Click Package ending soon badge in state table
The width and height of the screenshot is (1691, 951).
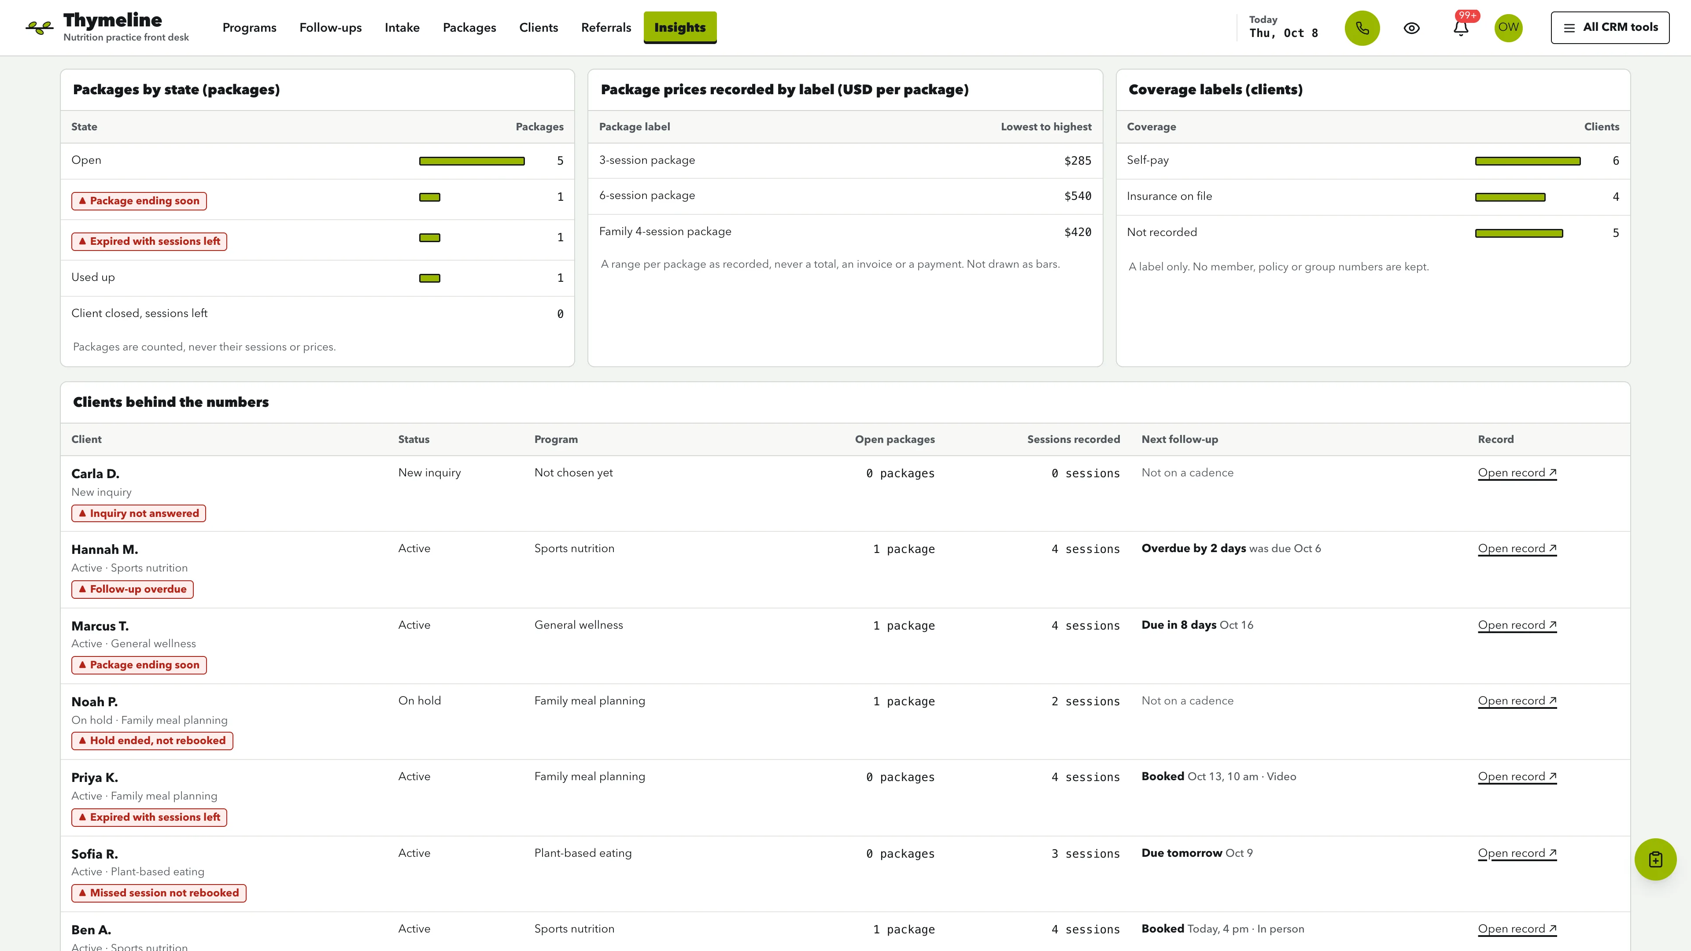tap(139, 201)
